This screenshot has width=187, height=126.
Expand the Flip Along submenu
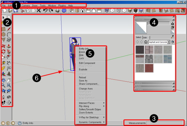(x=91, y=106)
